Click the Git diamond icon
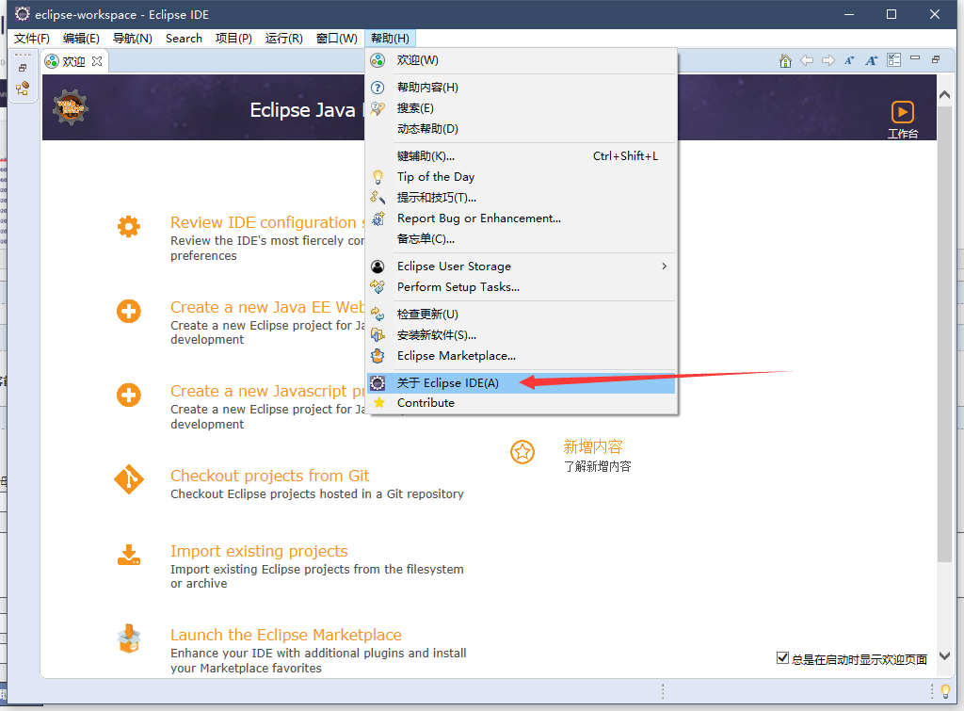 (x=128, y=479)
